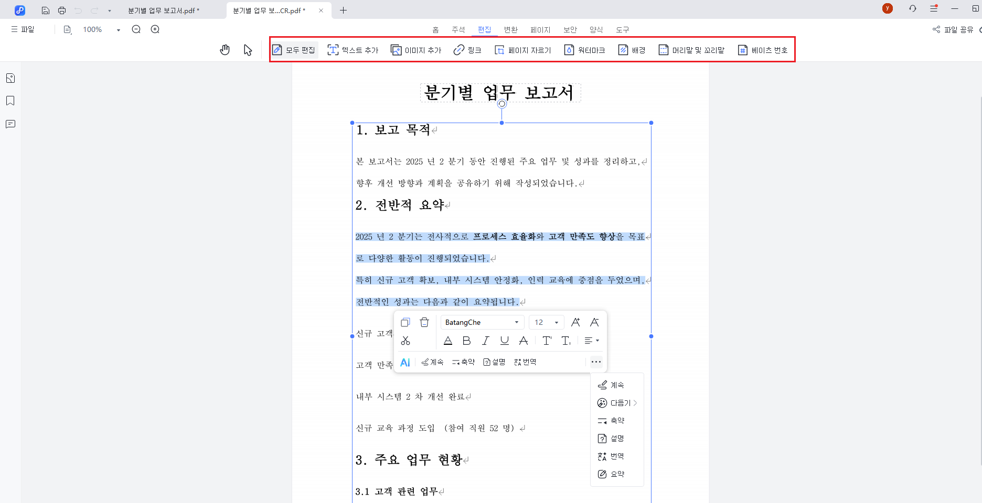Toggle underline on selected text
The width and height of the screenshot is (982, 503).
[504, 340]
